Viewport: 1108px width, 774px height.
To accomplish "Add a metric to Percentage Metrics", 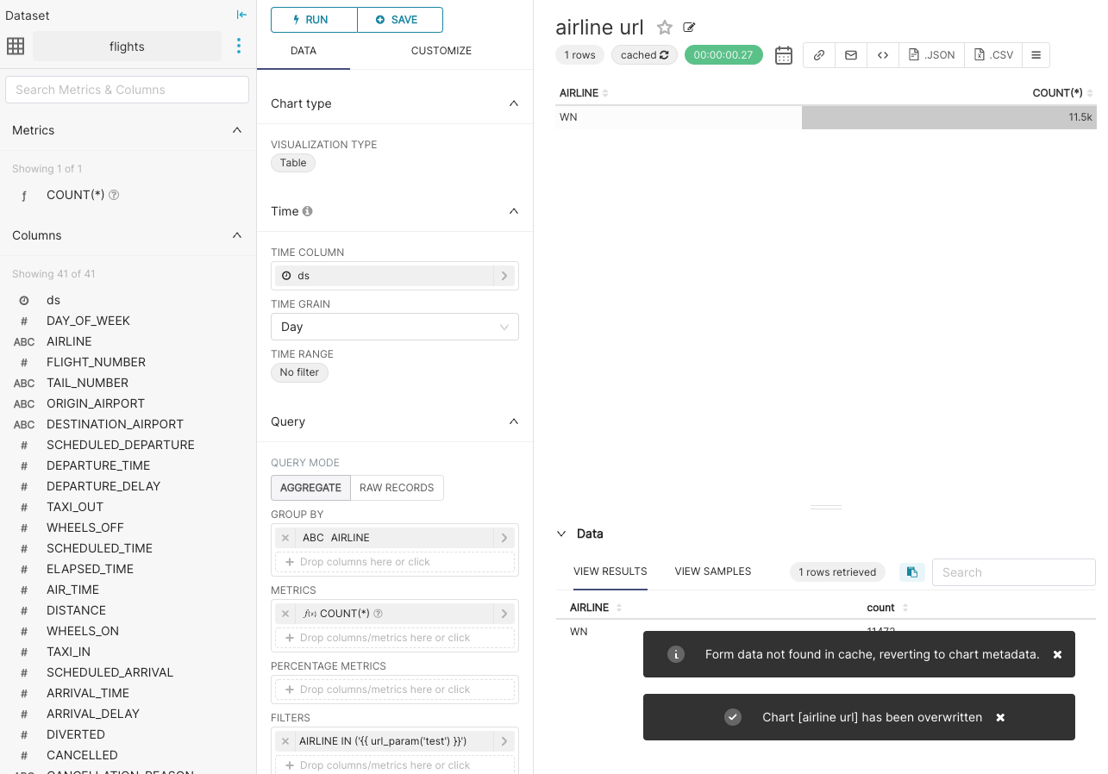I will [395, 690].
